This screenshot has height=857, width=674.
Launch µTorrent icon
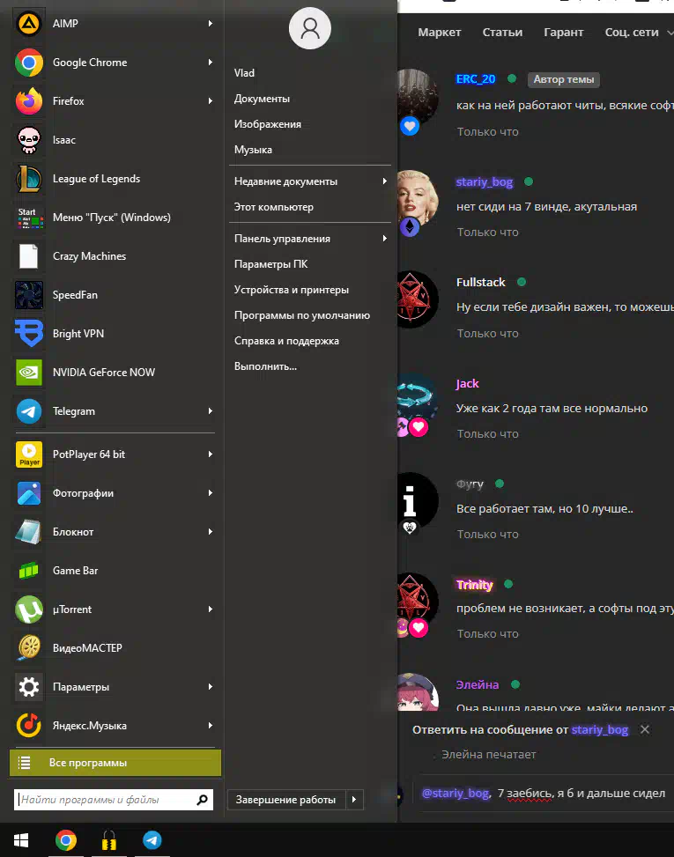pyautogui.click(x=28, y=610)
